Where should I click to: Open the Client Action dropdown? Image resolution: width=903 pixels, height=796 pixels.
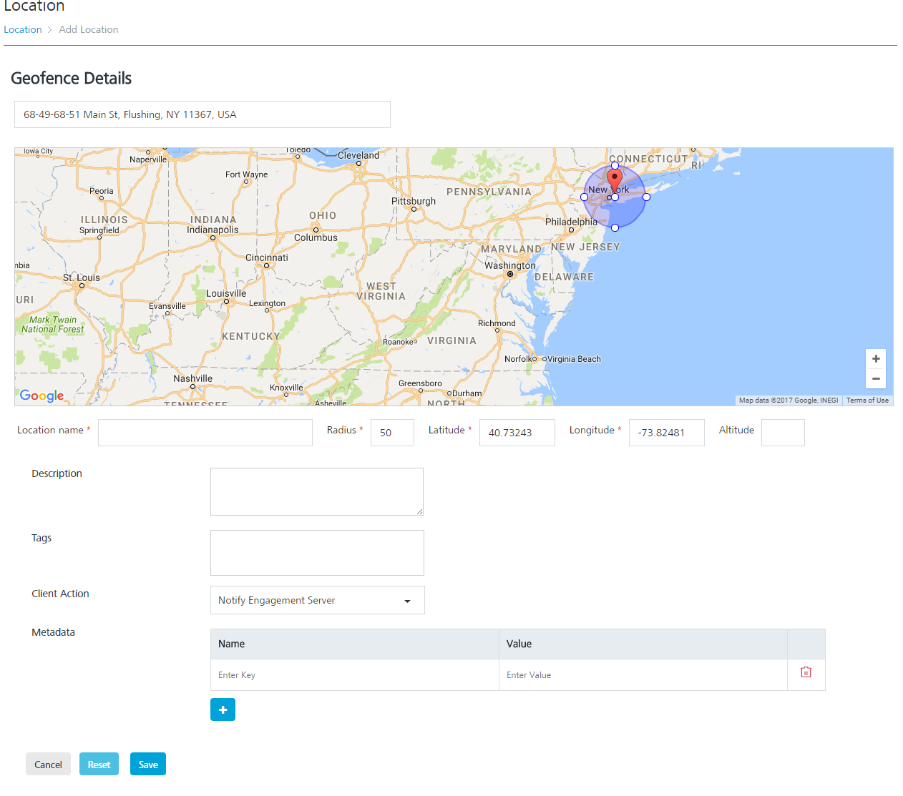[317, 600]
